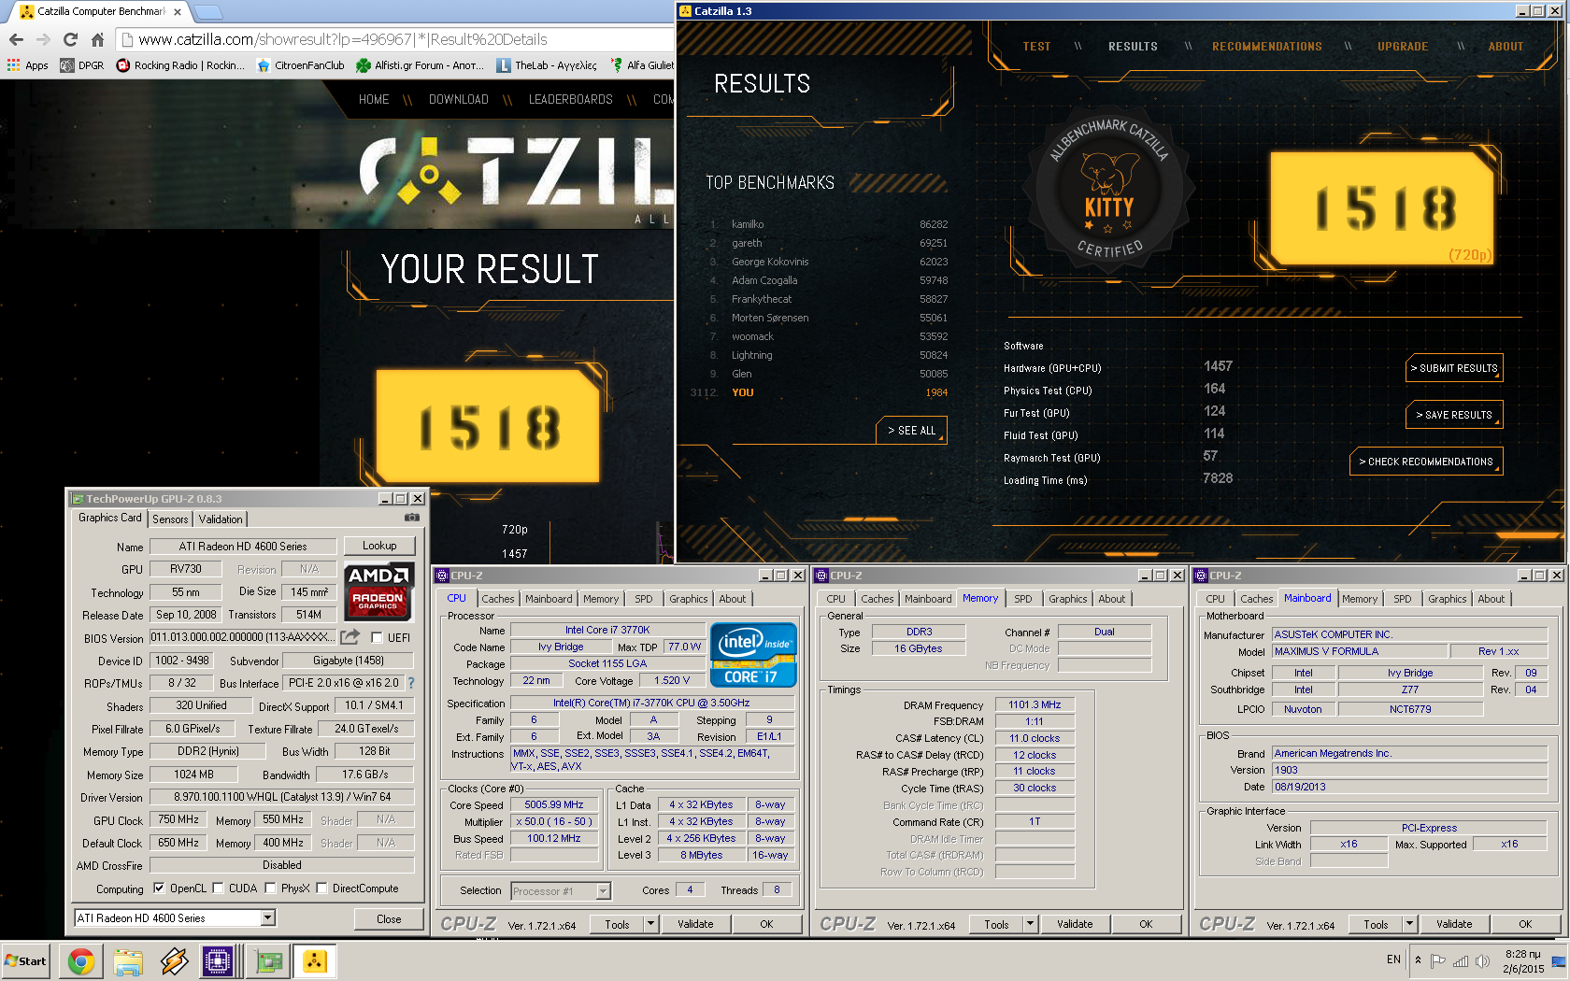Click See All under Top Benchmarks
This screenshot has width=1570, height=981.
[911, 431]
